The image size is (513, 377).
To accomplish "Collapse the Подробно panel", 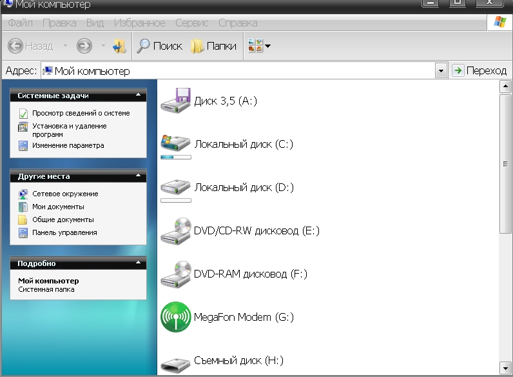I will (x=138, y=263).
